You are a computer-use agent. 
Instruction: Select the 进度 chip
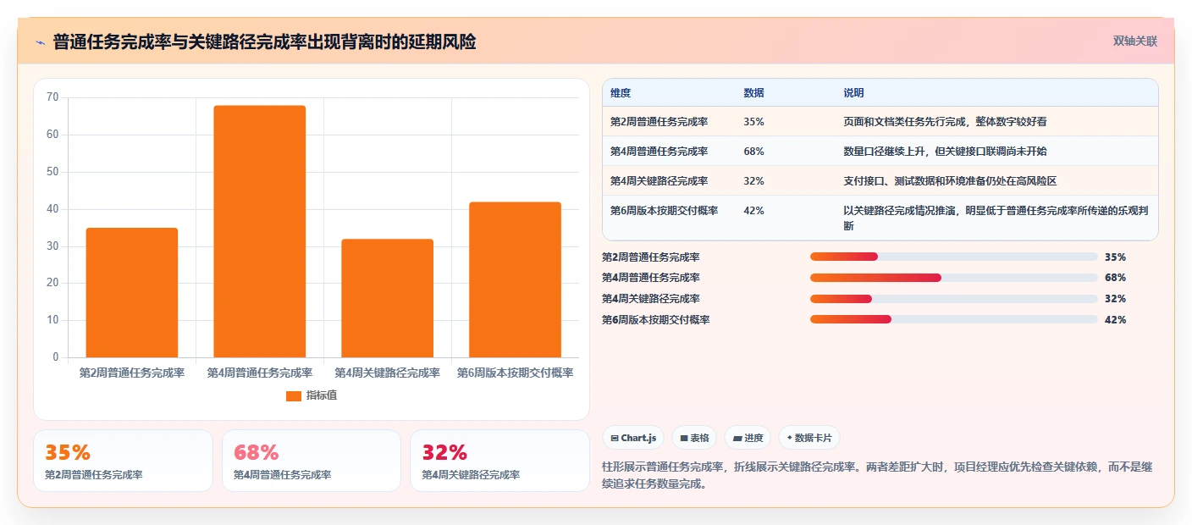coord(748,438)
